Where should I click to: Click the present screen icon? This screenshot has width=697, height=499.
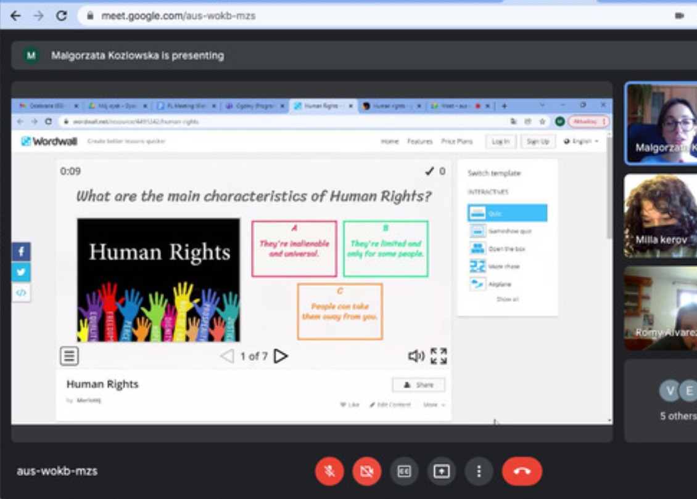442,471
